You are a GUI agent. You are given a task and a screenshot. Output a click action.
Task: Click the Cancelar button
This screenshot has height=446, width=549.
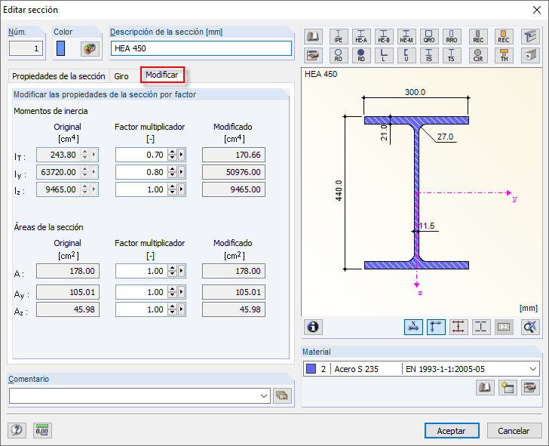(x=514, y=431)
